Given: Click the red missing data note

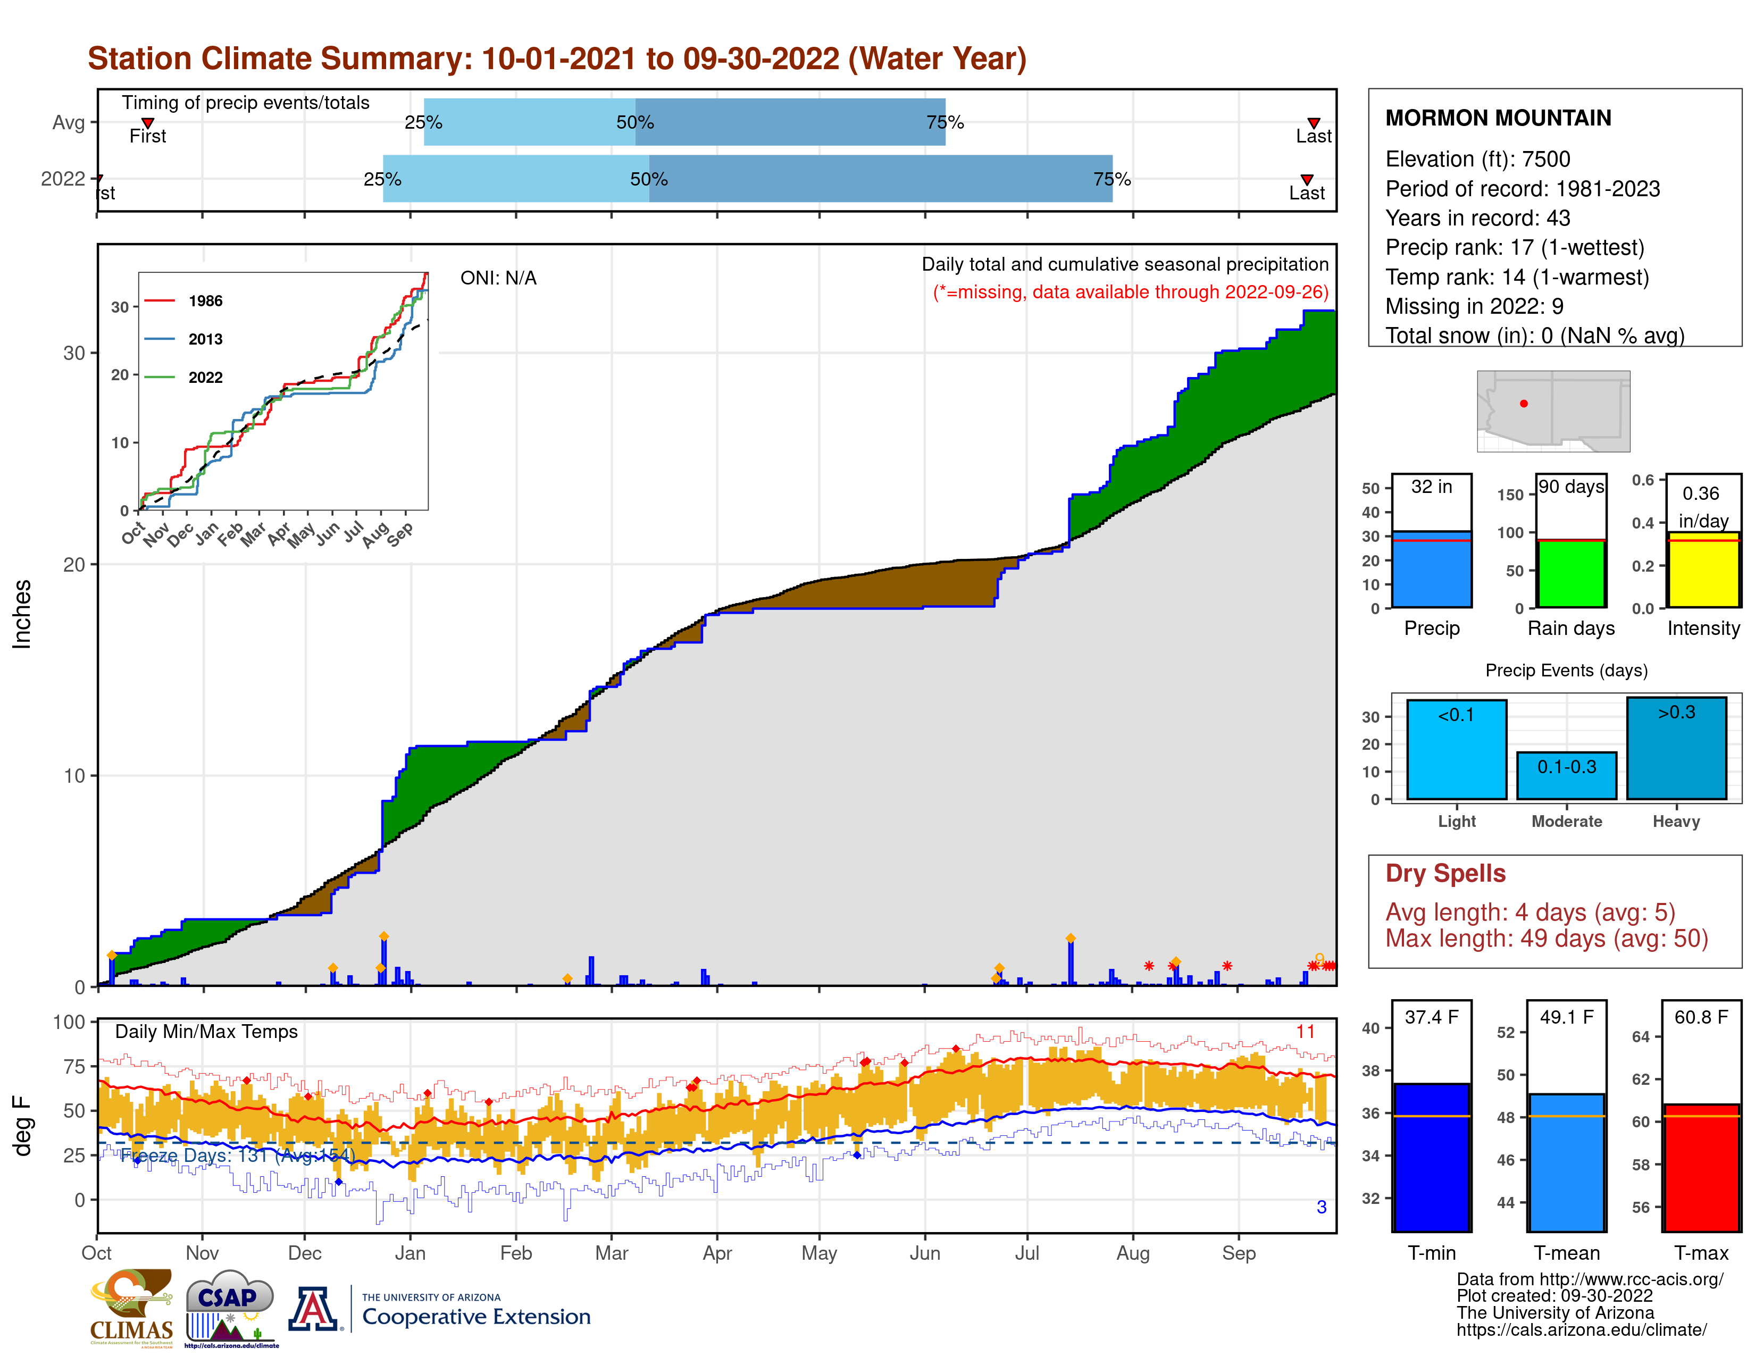Looking at the screenshot, I should tap(1131, 291).
